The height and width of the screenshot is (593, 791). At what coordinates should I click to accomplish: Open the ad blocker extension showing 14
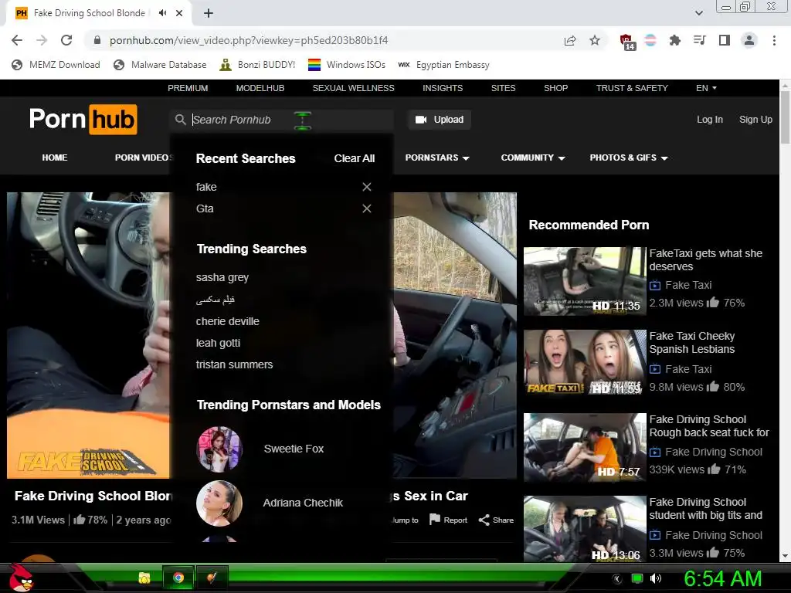pos(627,42)
